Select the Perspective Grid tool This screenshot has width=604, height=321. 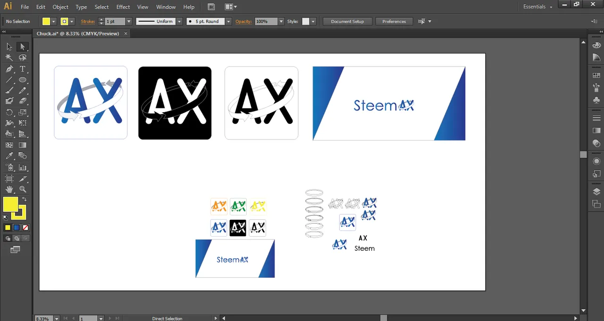point(22,134)
